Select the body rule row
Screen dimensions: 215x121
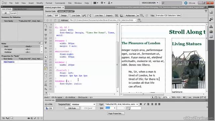(x=21, y=46)
